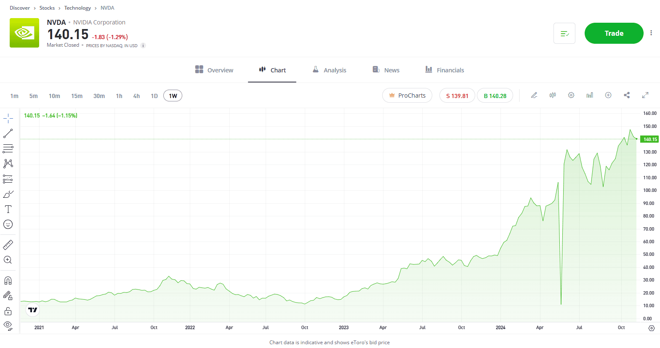The height and width of the screenshot is (348, 660).
Task: Set timeframe to 15m
Action: pyautogui.click(x=77, y=96)
